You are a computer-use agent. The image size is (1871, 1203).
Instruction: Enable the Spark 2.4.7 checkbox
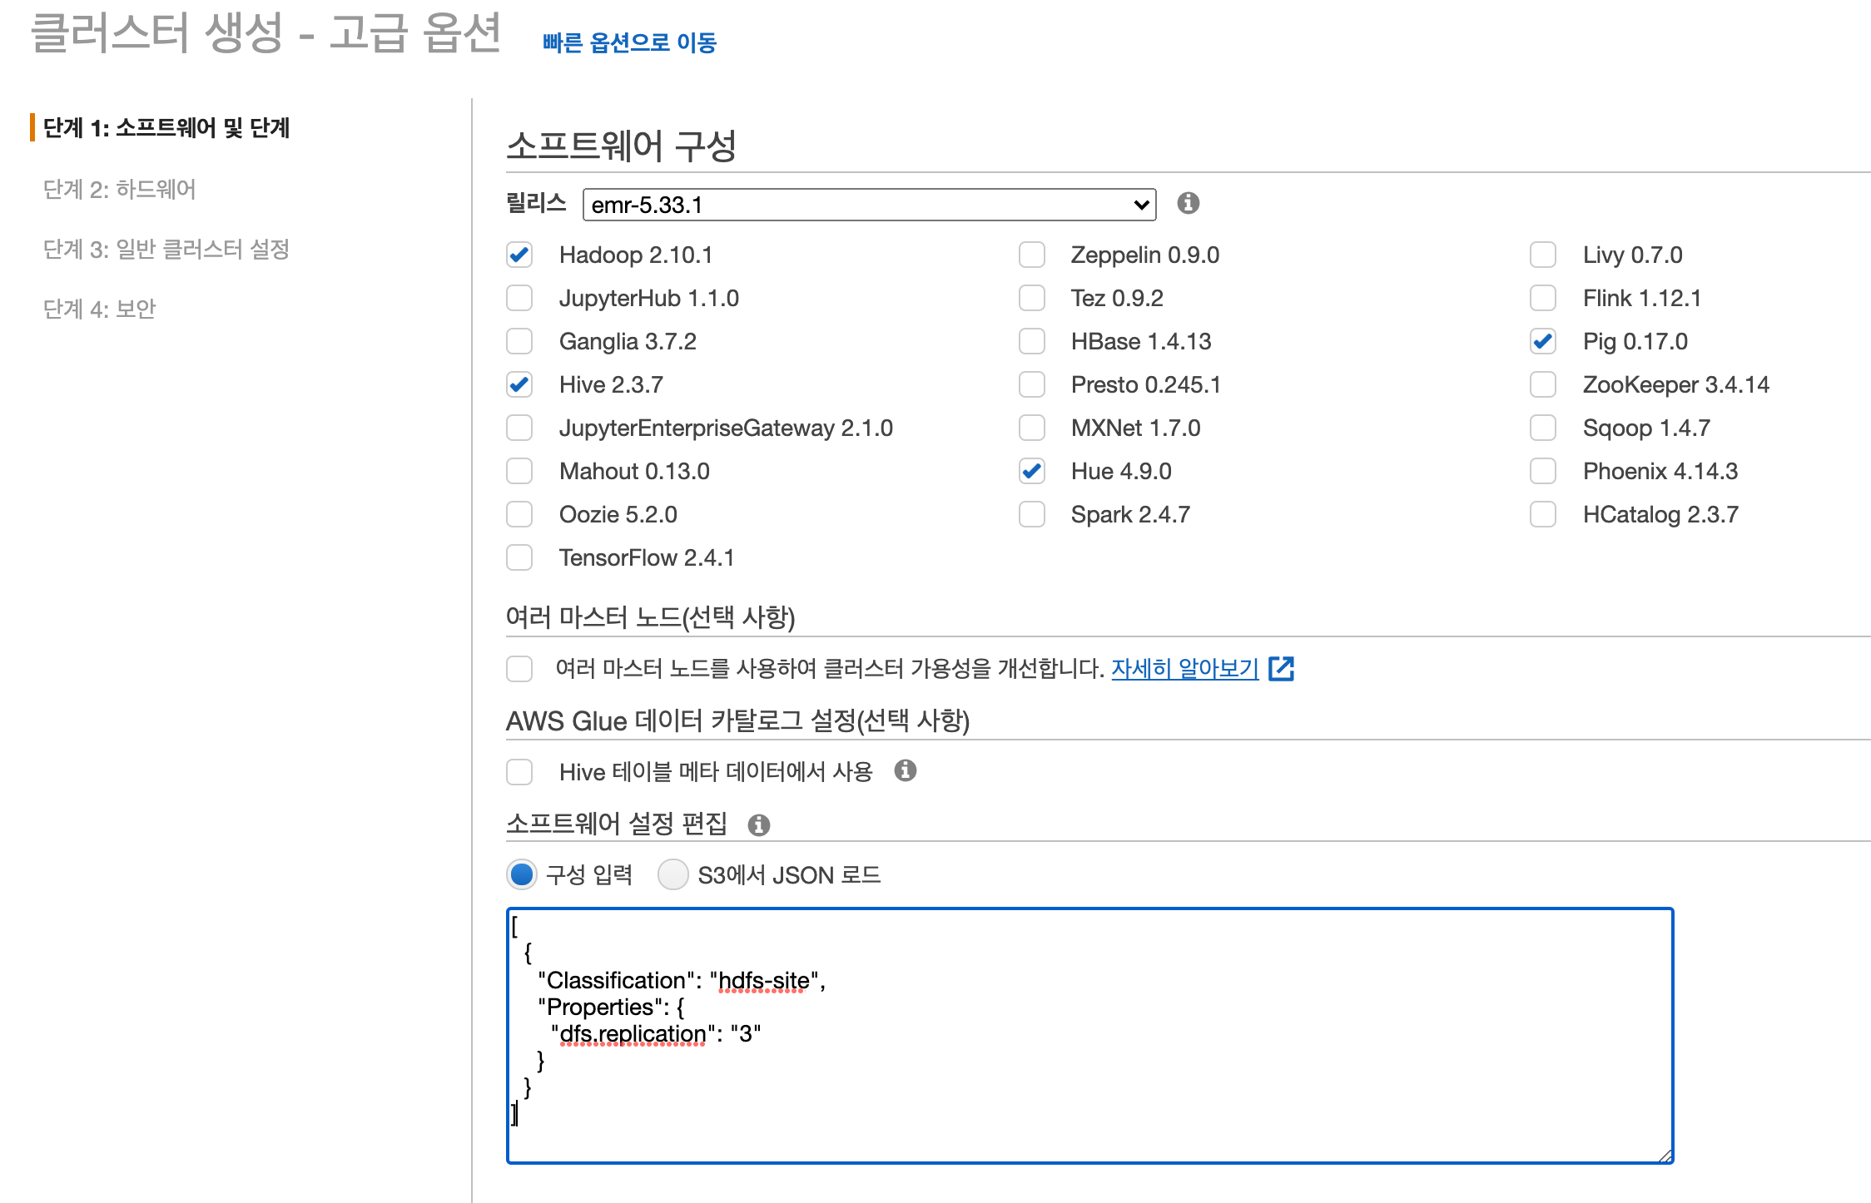[x=1032, y=514]
